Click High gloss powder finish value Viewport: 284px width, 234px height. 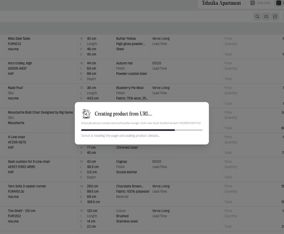click(x=130, y=44)
